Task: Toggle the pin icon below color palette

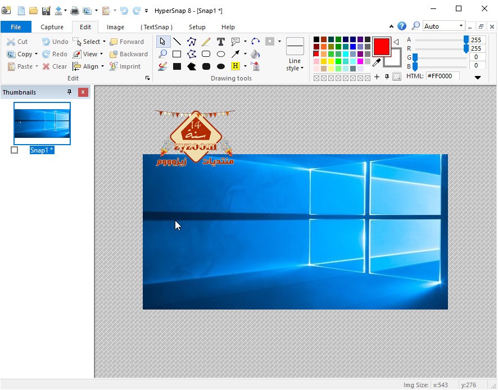Action: [387, 77]
